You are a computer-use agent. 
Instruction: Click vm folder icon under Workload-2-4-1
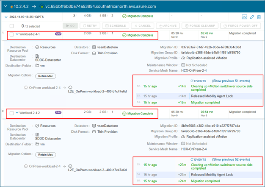pos(37,65)
